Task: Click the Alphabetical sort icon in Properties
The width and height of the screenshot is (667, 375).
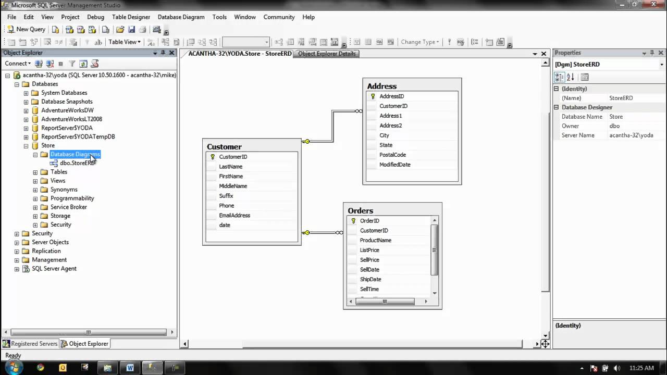Action: click(570, 77)
